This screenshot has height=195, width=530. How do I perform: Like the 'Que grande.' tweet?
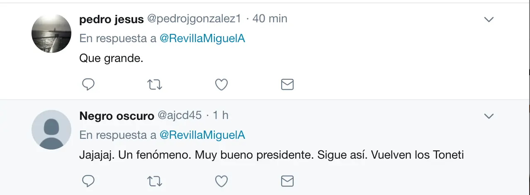click(x=221, y=85)
